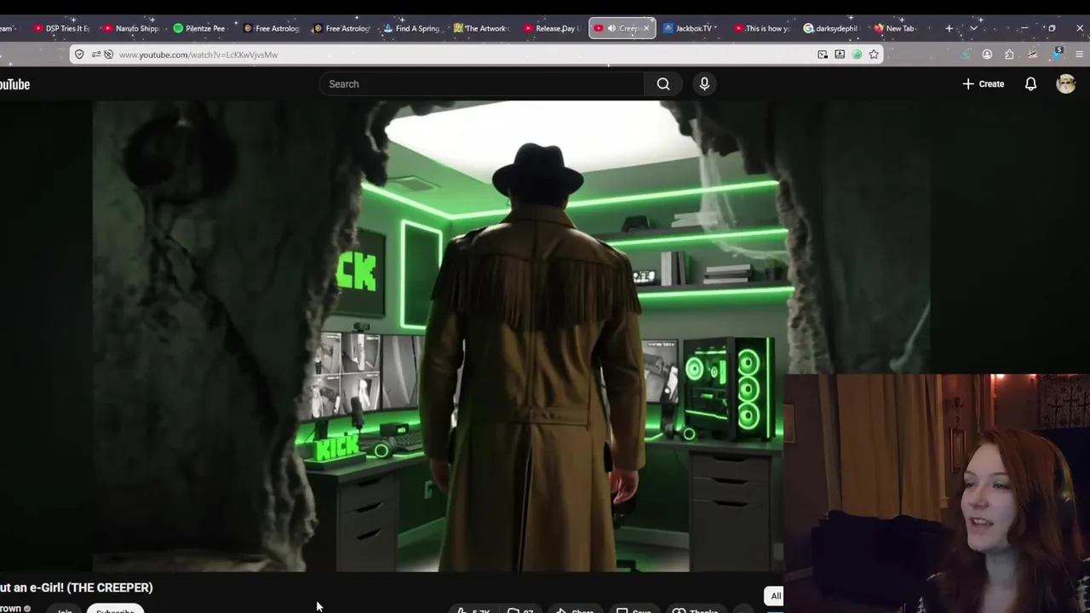Open YouTube notifications bell
This screenshot has width=1090, height=613.
point(1030,84)
